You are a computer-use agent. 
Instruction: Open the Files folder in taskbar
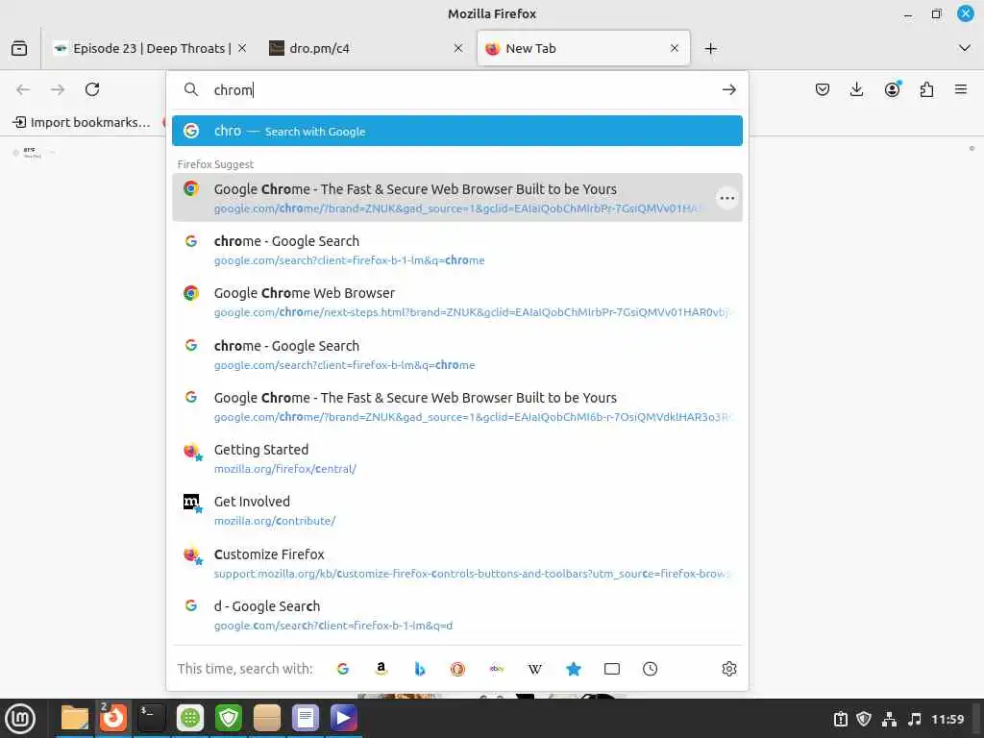point(75,718)
